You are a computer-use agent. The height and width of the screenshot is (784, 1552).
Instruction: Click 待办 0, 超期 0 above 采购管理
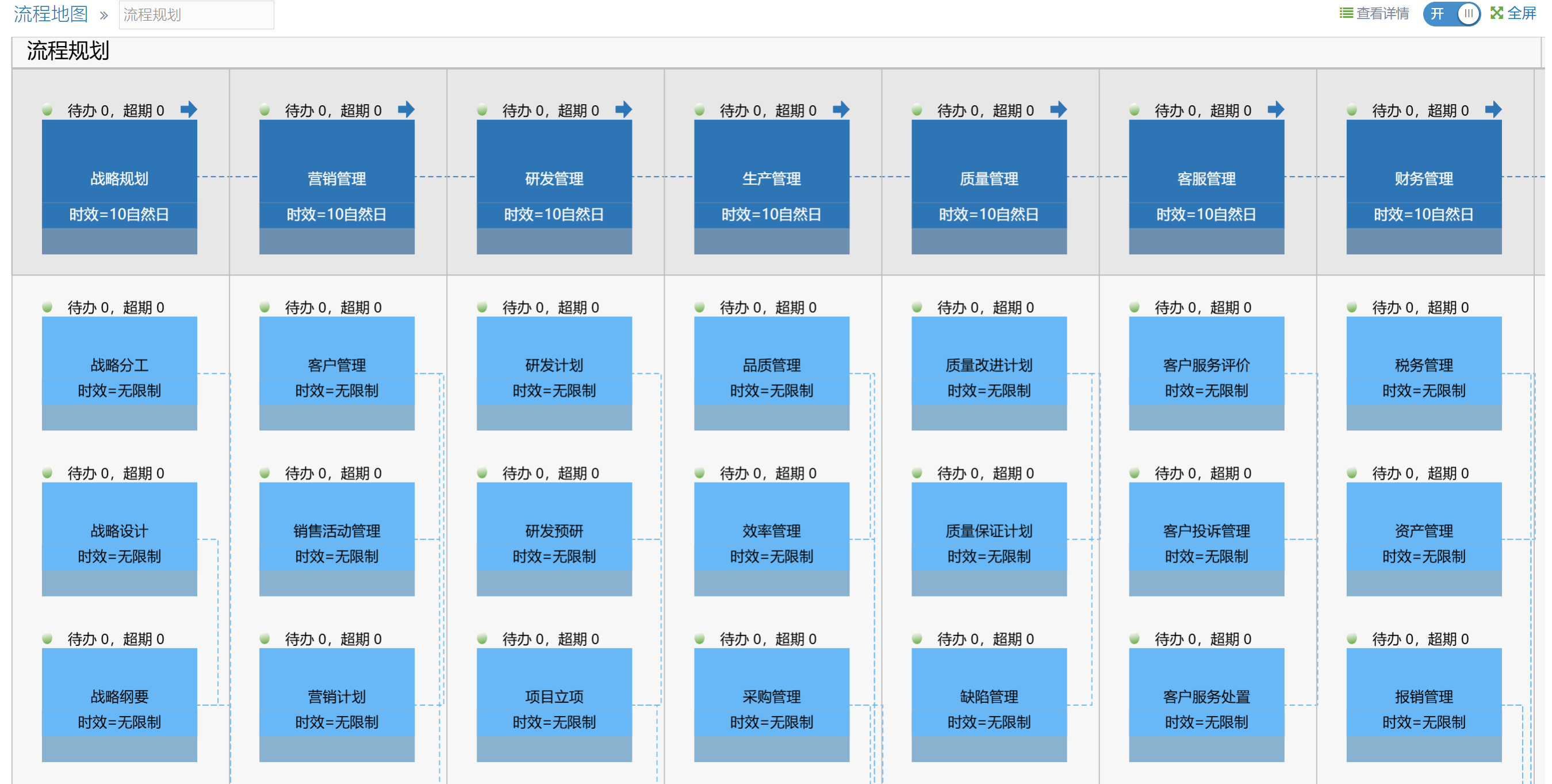click(768, 639)
